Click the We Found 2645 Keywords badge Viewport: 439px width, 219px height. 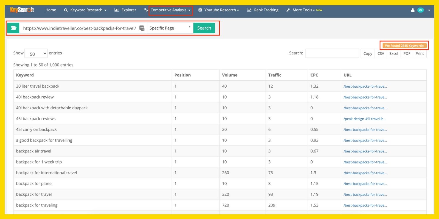click(404, 46)
